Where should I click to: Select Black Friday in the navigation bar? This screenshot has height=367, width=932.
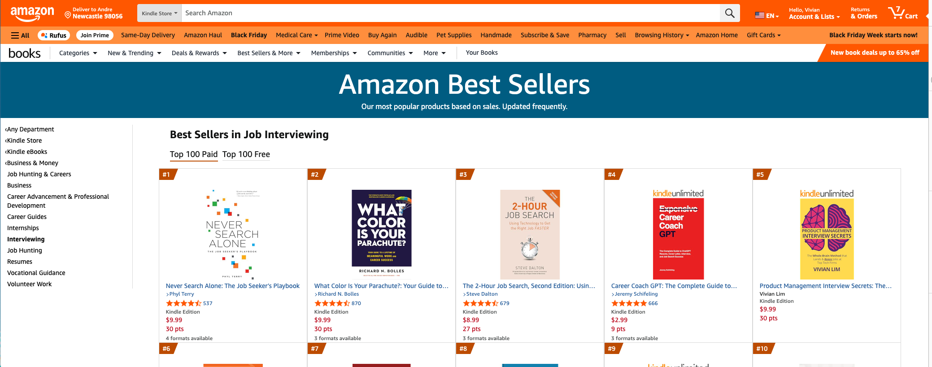249,35
